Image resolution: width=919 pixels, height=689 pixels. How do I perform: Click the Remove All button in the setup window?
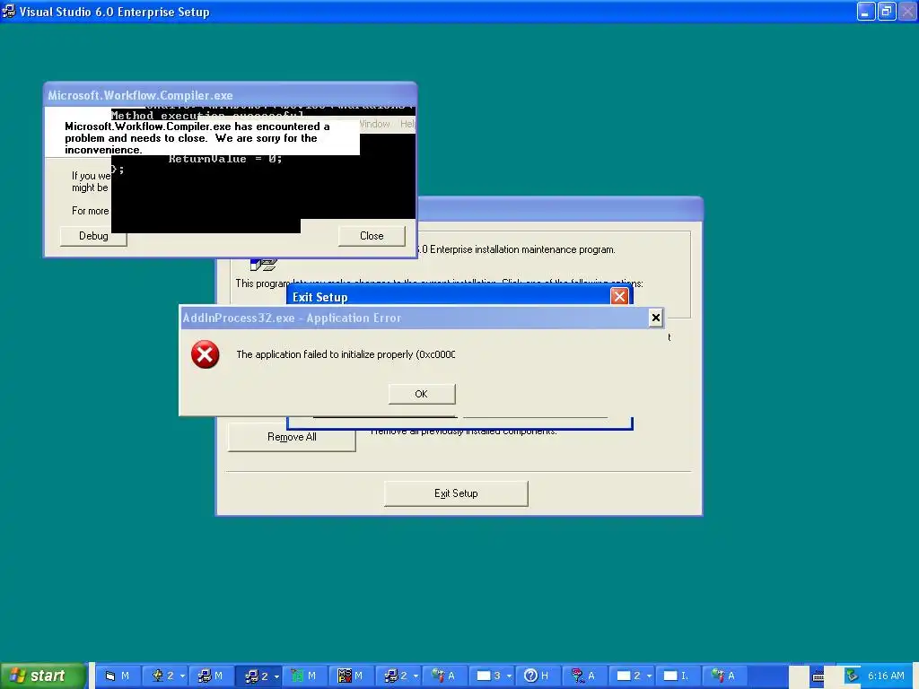tap(292, 437)
